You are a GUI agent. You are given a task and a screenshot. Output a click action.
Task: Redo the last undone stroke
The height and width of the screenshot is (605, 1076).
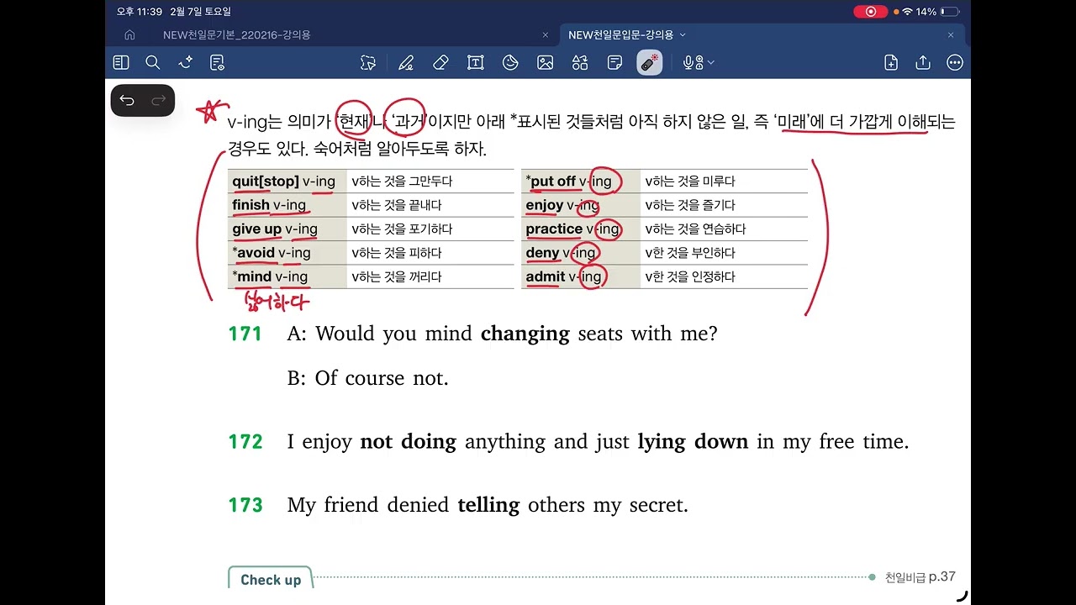(159, 101)
